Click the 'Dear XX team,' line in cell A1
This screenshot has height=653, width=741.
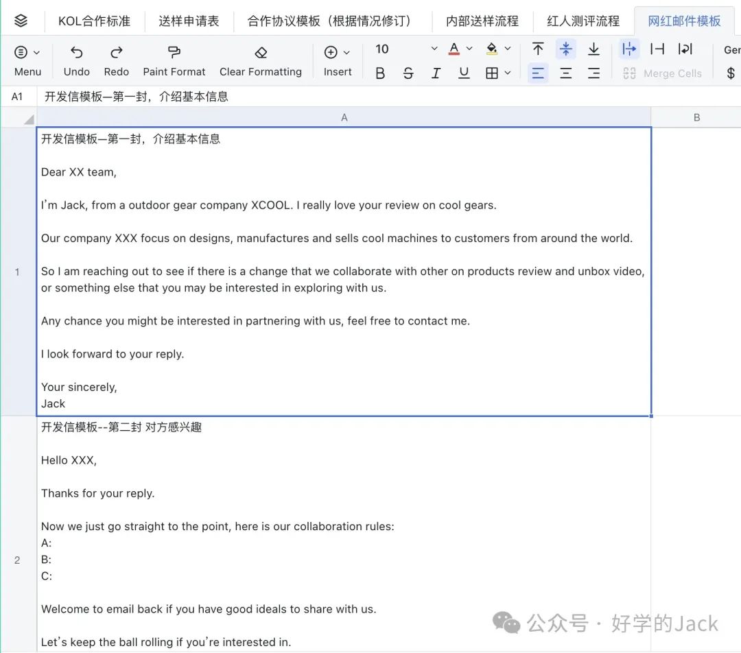pyautogui.click(x=79, y=172)
